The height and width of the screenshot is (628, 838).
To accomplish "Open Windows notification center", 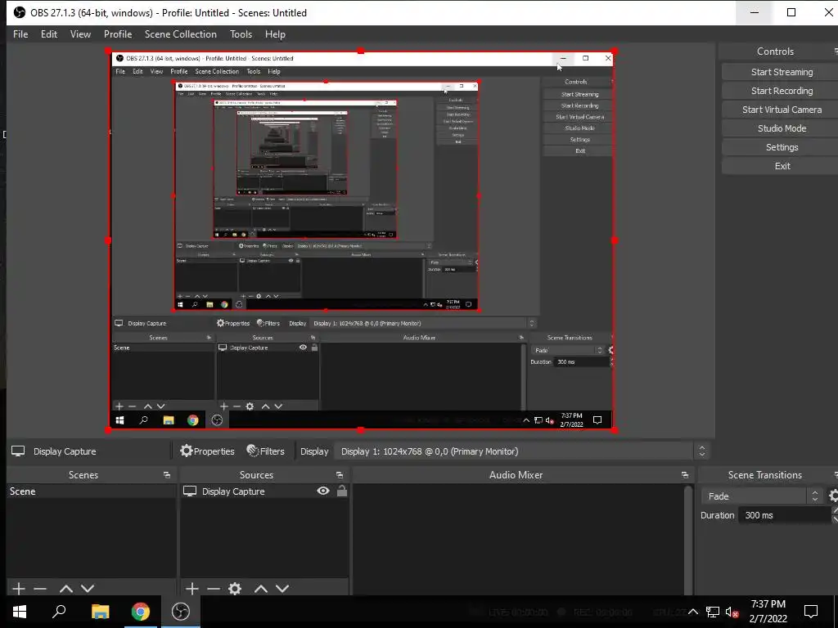I will 811,612.
